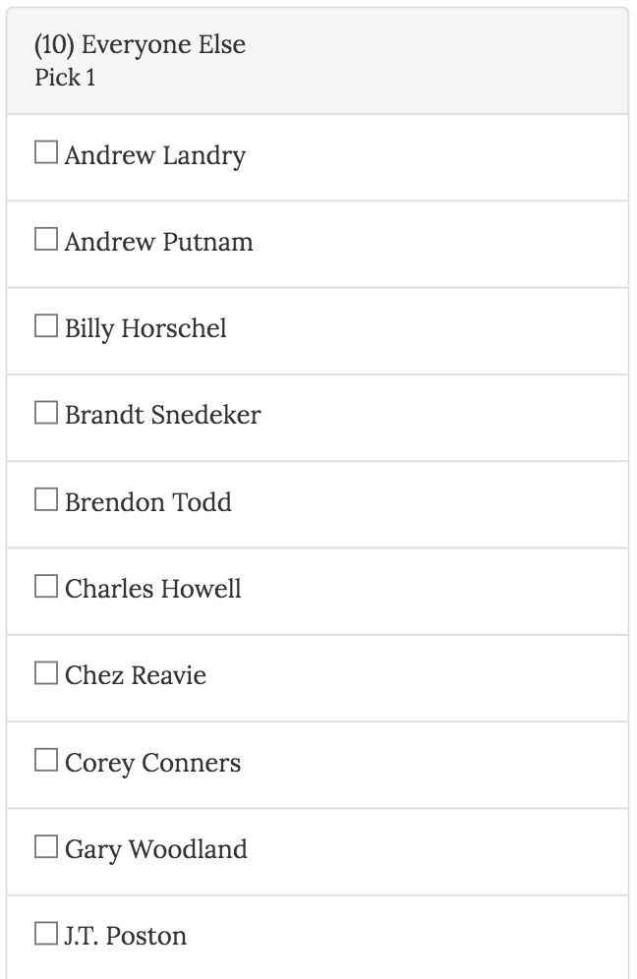Click the Andrew Landry name label
637x979 pixels.
155,155
